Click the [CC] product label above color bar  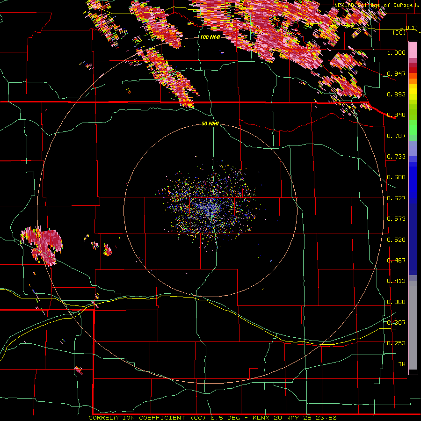coord(399,32)
